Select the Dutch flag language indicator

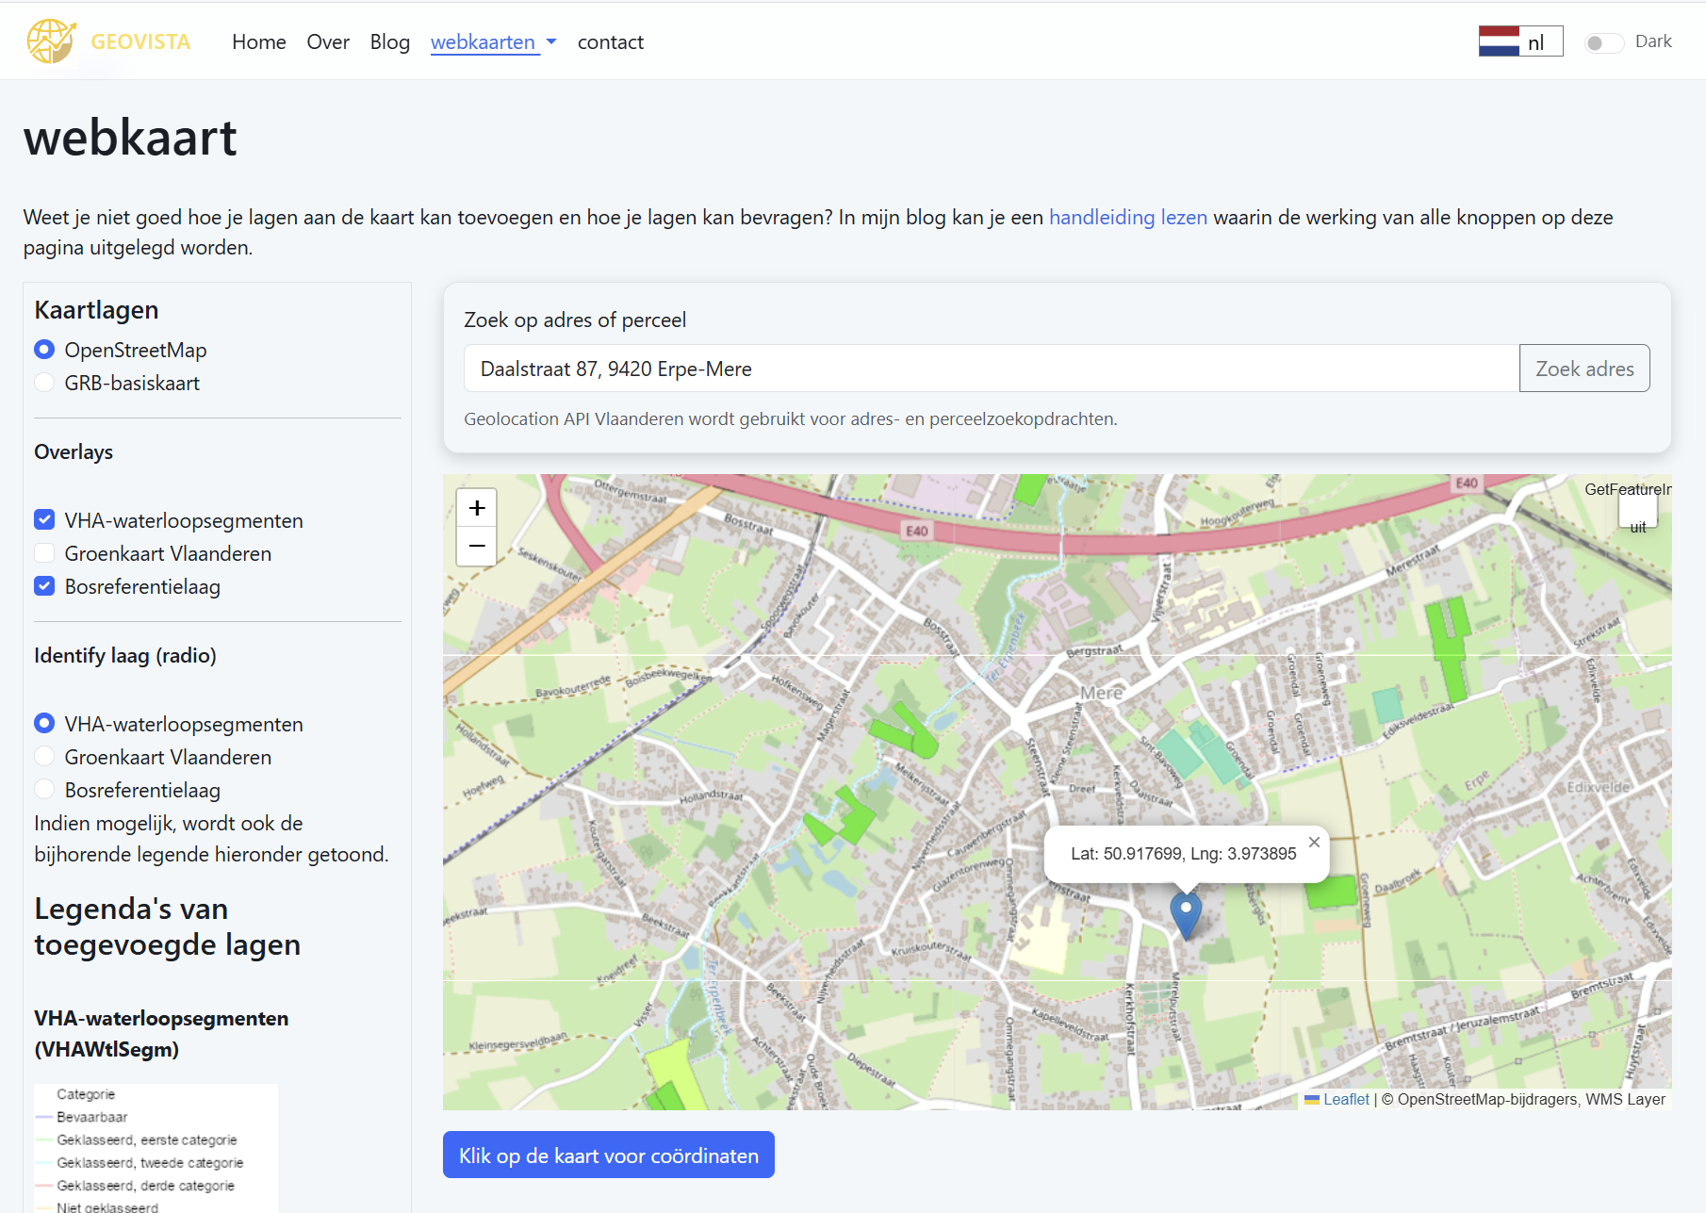pos(1501,41)
